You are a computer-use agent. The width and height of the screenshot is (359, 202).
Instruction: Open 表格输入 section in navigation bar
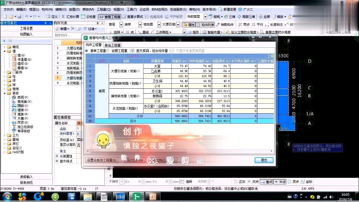tap(26, 177)
